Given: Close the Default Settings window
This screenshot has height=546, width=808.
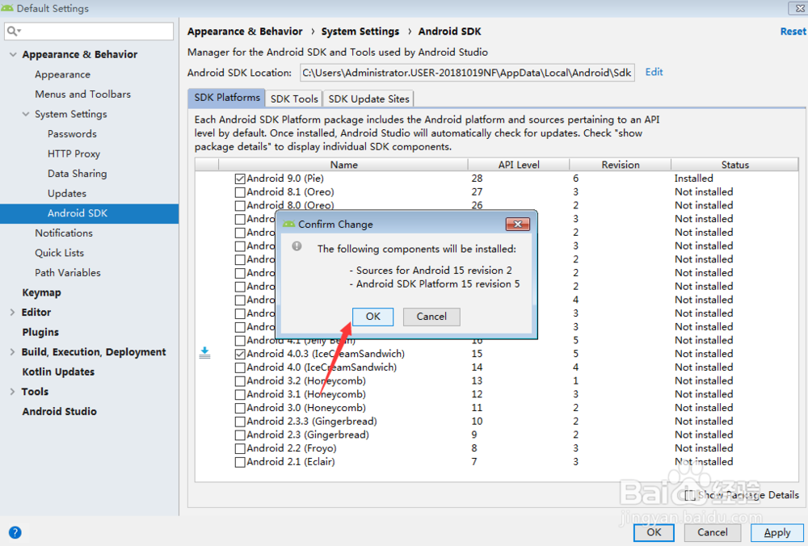Looking at the screenshot, I should coord(799,8).
